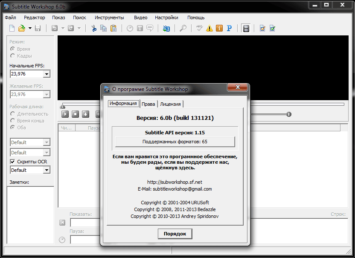Image resolution: width=355 pixels, height=258 pixels.
Task: Click the orange information icon
Action: pyautogui.click(x=219, y=28)
